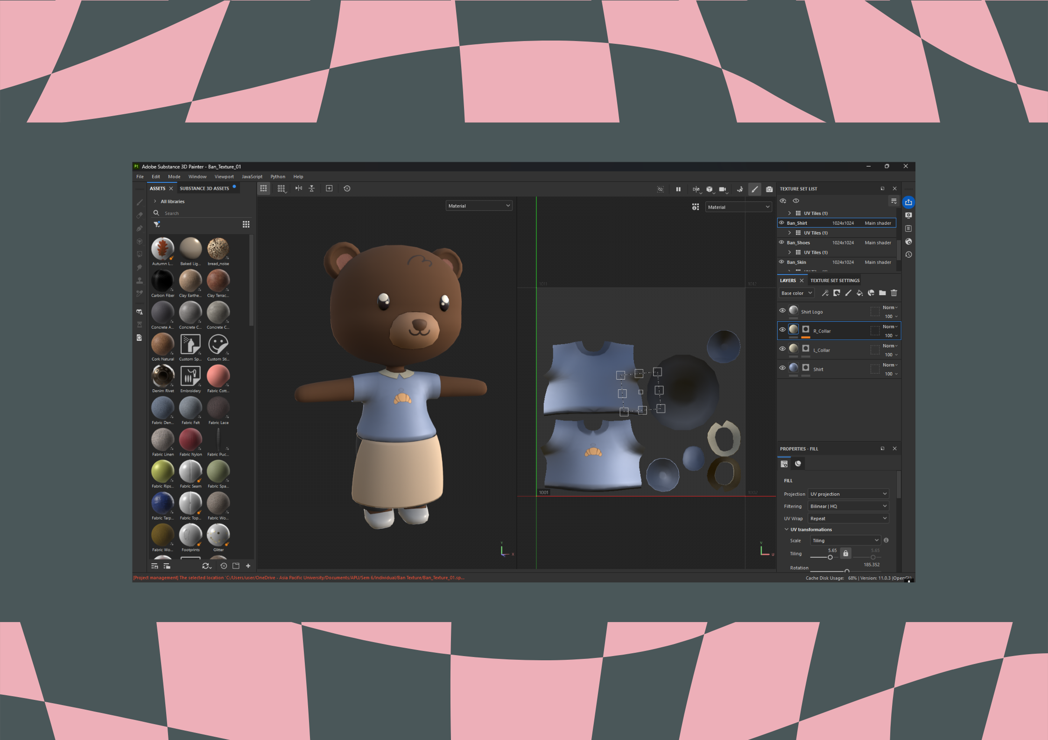Open the 2D viewport Material mode dropdown
This screenshot has width=1048, height=740.
(x=739, y=207)
